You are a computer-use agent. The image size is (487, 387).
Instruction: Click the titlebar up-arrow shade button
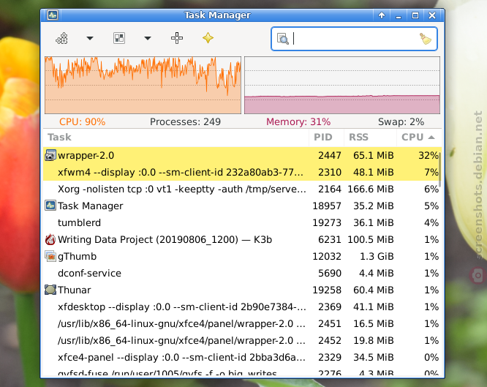click(382, 15)
